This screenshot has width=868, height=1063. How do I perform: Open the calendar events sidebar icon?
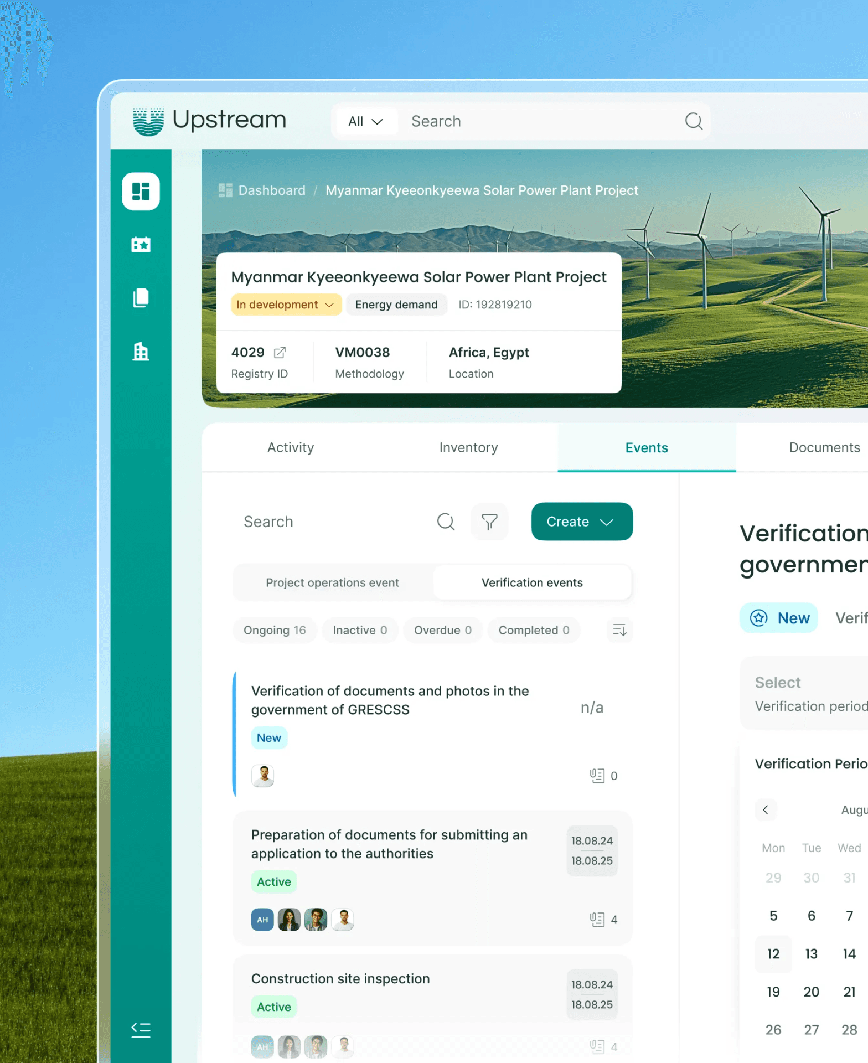click(141, 244)
